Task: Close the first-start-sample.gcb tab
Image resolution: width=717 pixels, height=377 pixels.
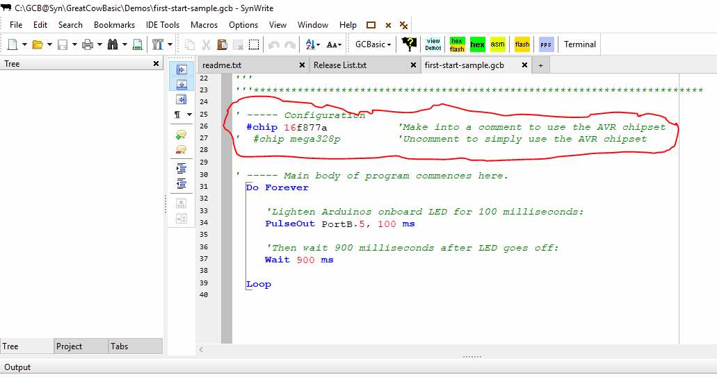Action: point(524,65)
